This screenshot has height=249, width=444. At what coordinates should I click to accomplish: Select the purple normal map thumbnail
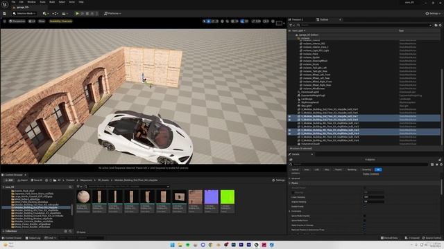211,196
